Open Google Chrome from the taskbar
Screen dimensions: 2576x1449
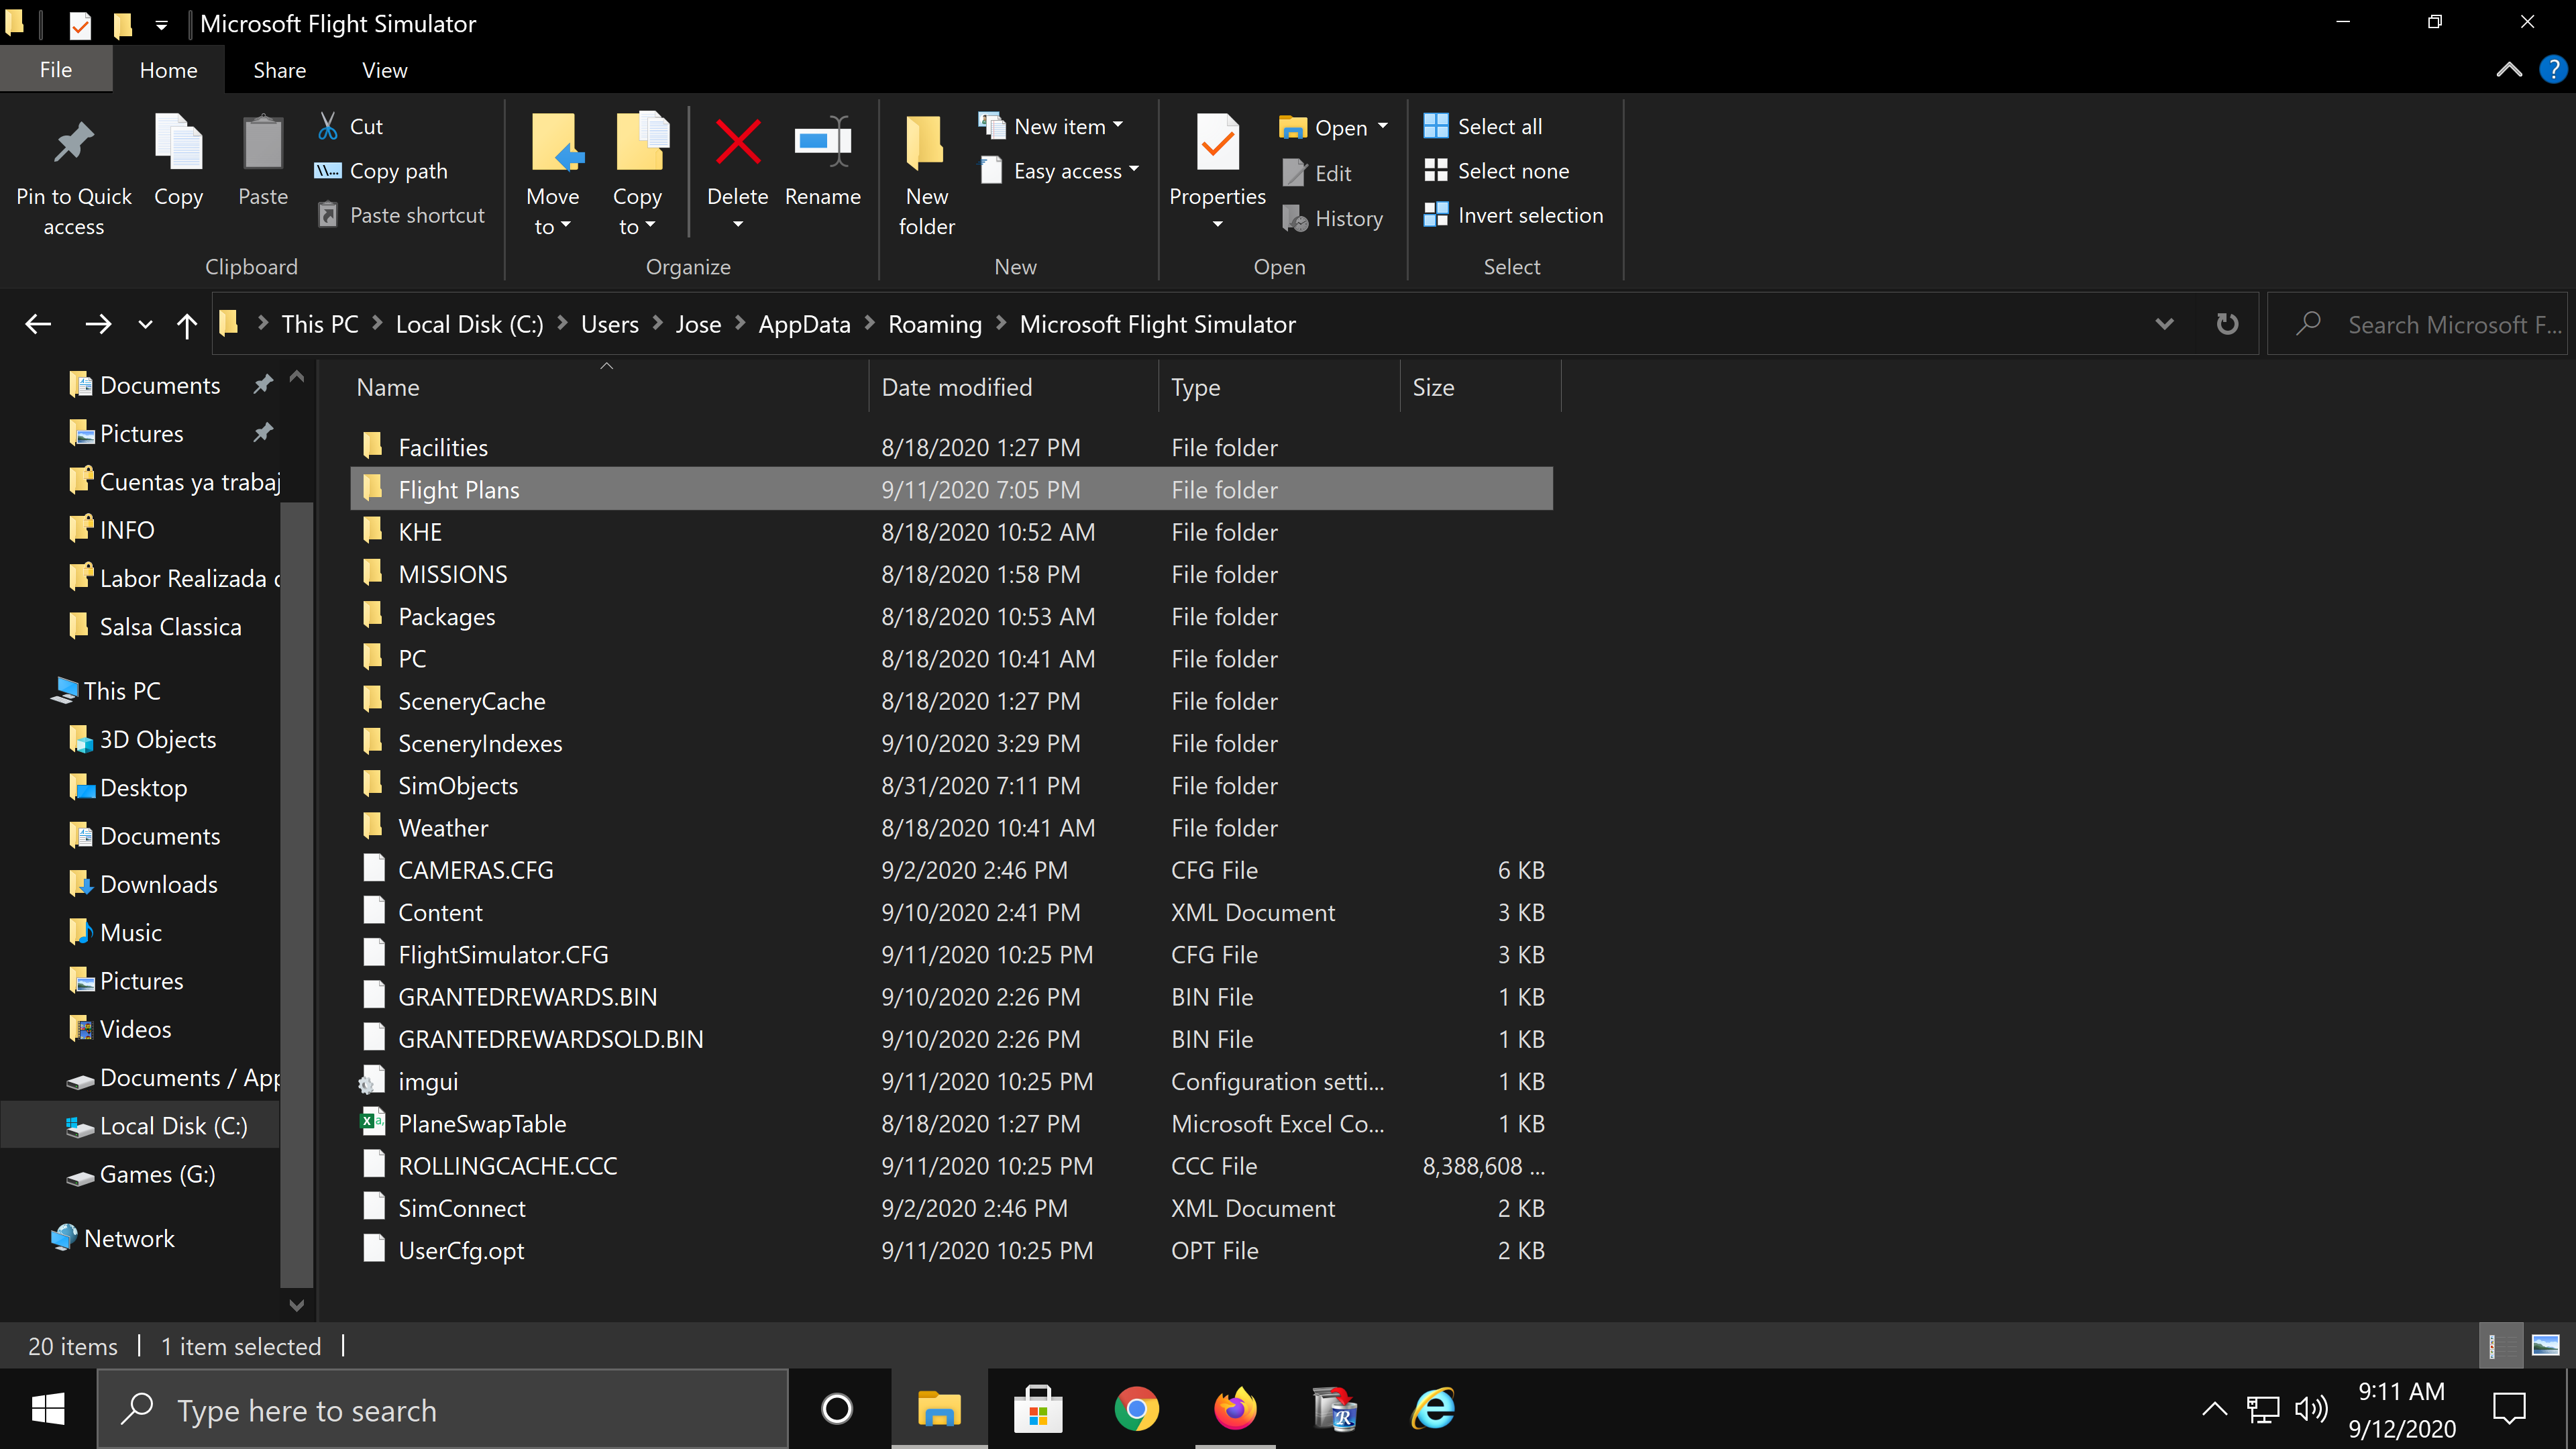(x=1136, y=1410)
